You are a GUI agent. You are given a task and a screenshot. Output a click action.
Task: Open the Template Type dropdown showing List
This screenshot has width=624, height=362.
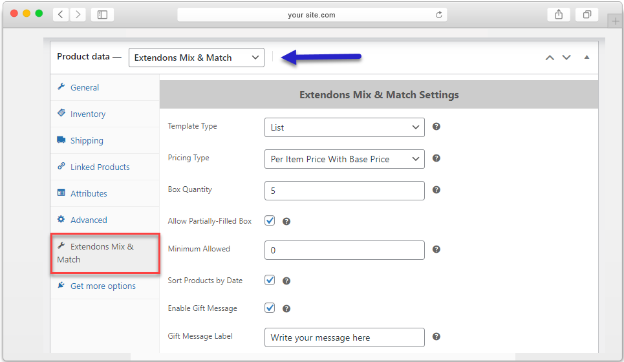point(345,127)
